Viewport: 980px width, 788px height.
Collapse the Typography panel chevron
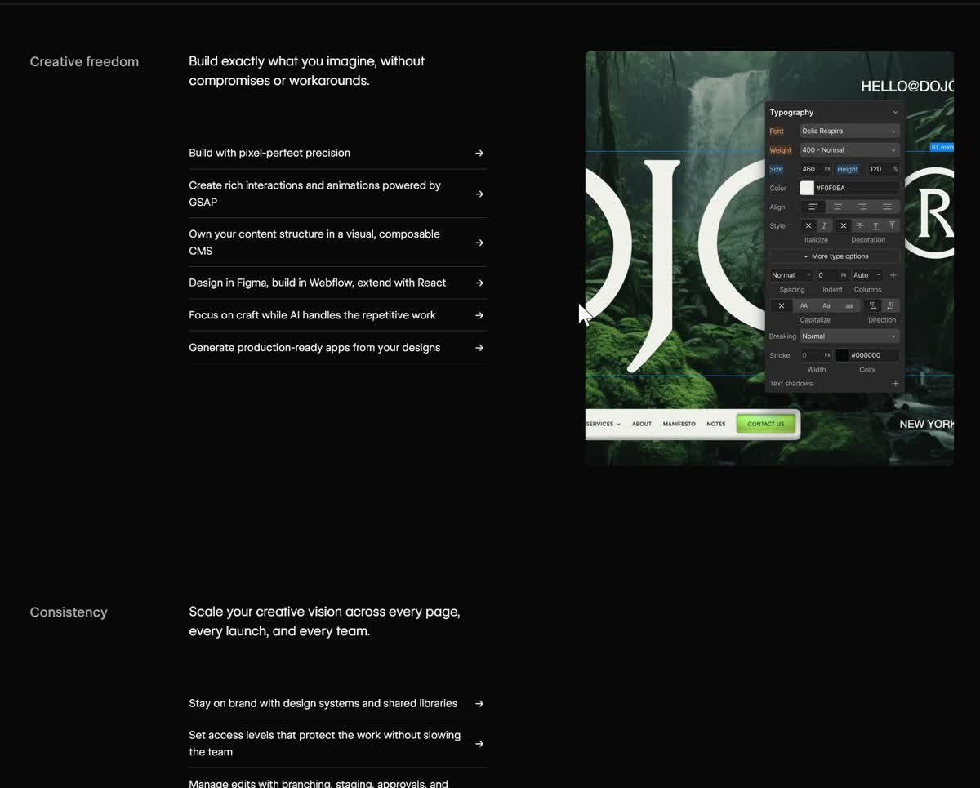coord(895,113)
